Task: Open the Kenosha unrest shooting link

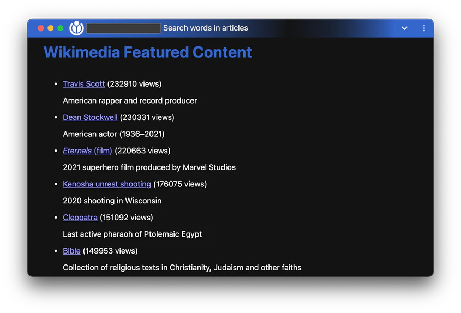Action: click(107, 184)
